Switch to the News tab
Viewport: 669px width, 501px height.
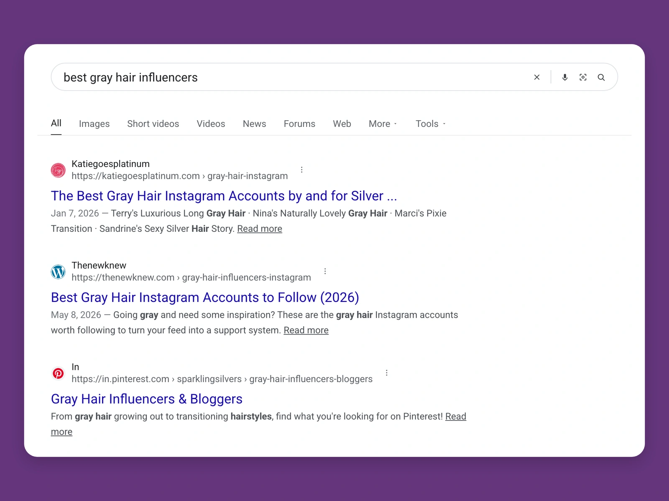click(254, 124)
